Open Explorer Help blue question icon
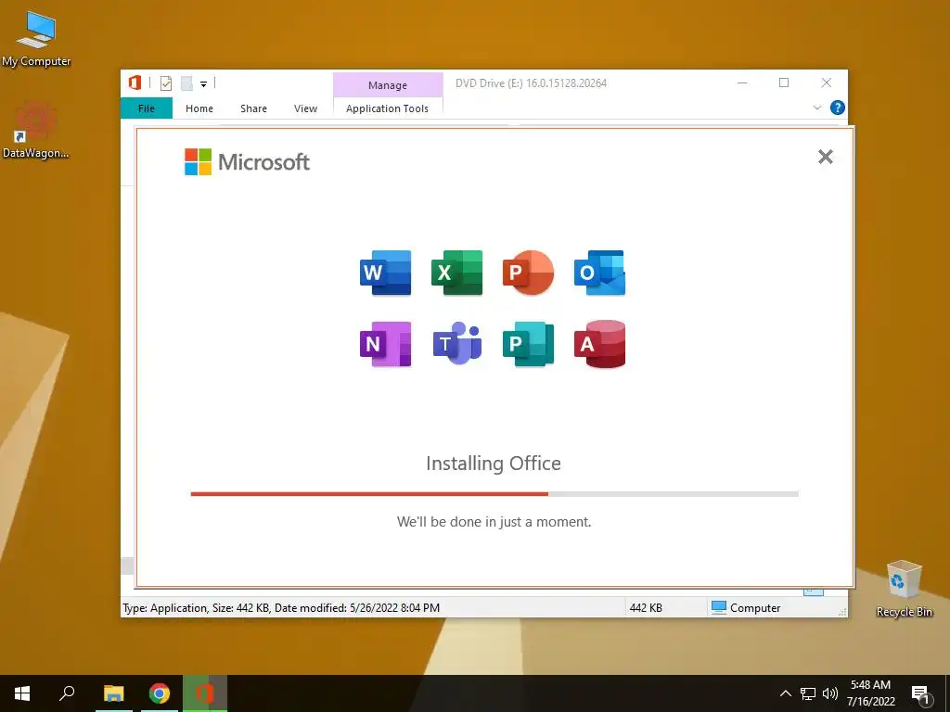Image resolution: width=950 pixels, height=712 pixels. [x=838, y=108]
